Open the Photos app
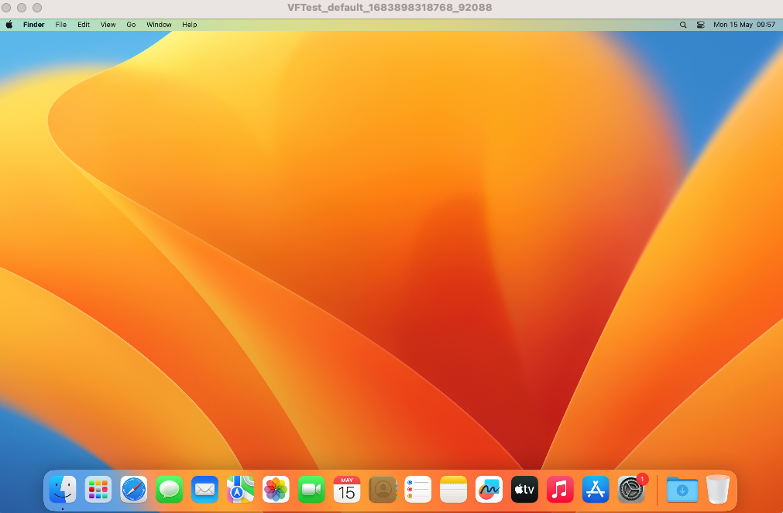783x513 pixels. coord(276,489)
